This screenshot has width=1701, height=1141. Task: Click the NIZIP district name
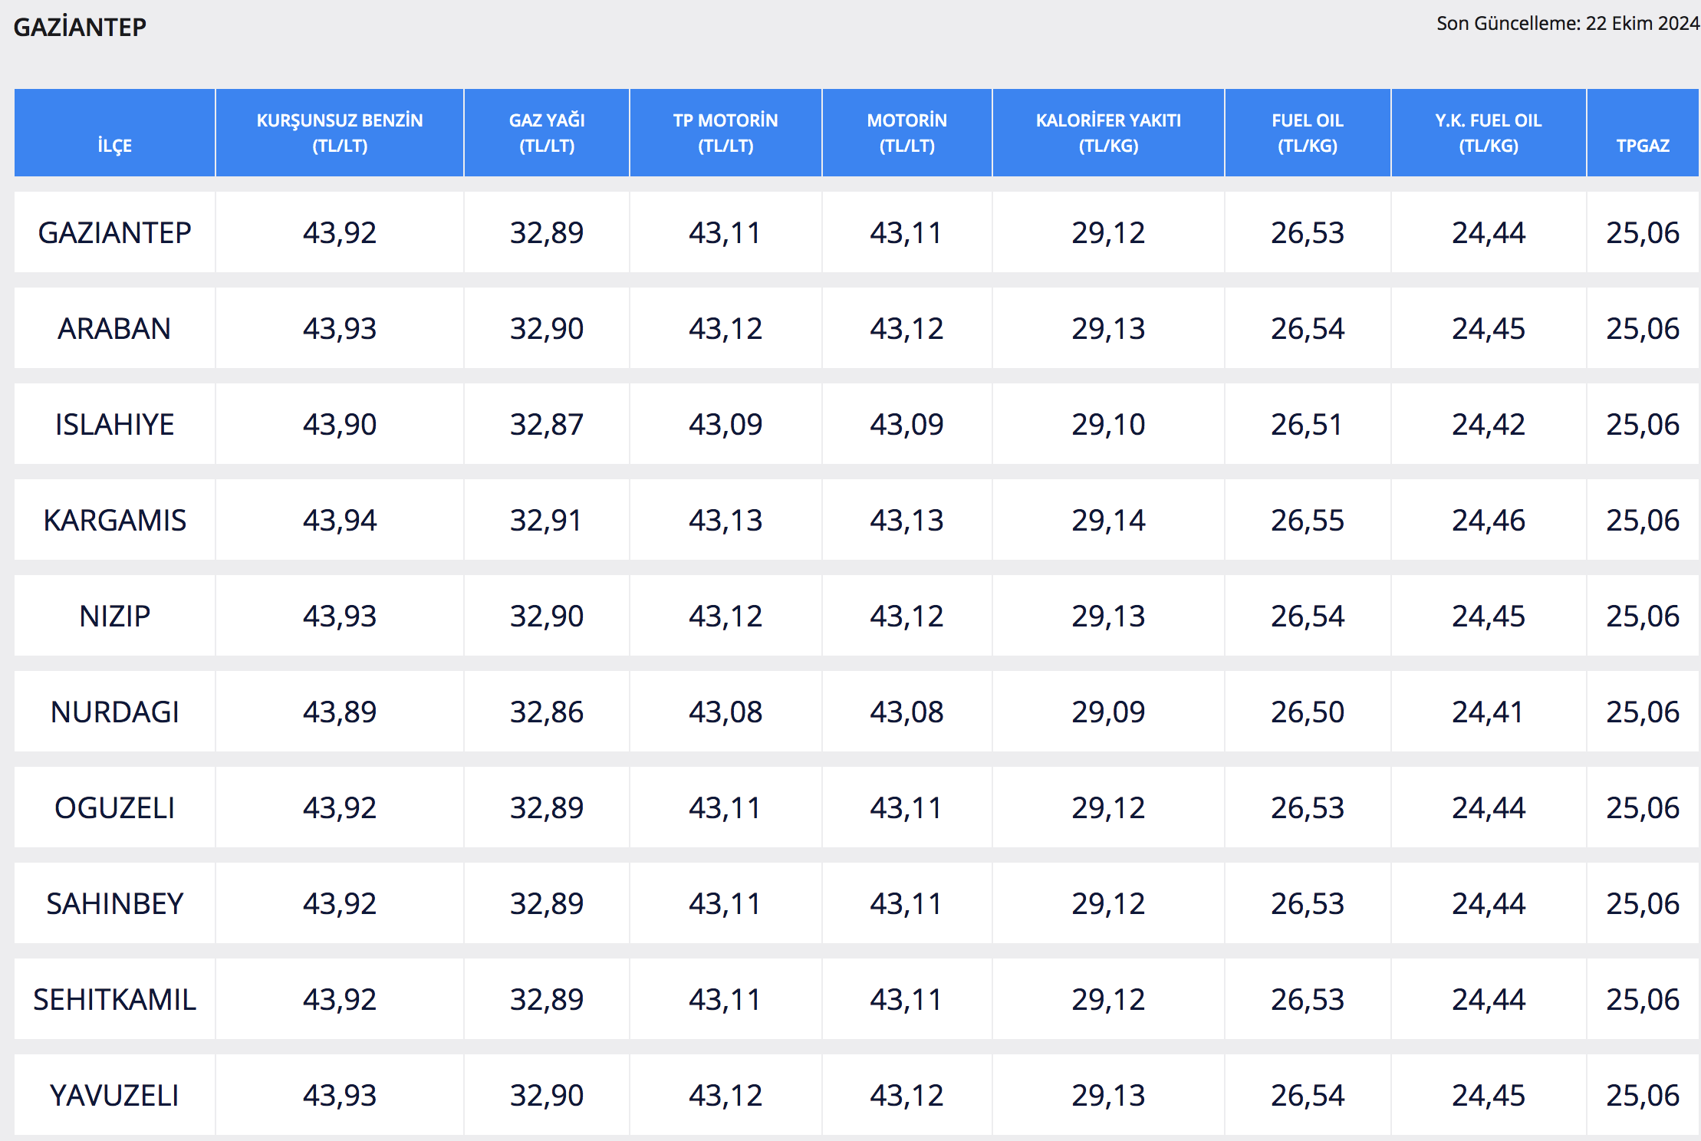click(114, 616)
